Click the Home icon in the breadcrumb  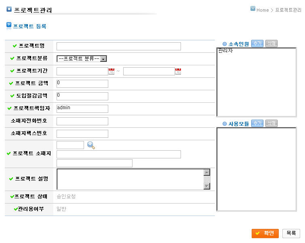tap(253, 9)
